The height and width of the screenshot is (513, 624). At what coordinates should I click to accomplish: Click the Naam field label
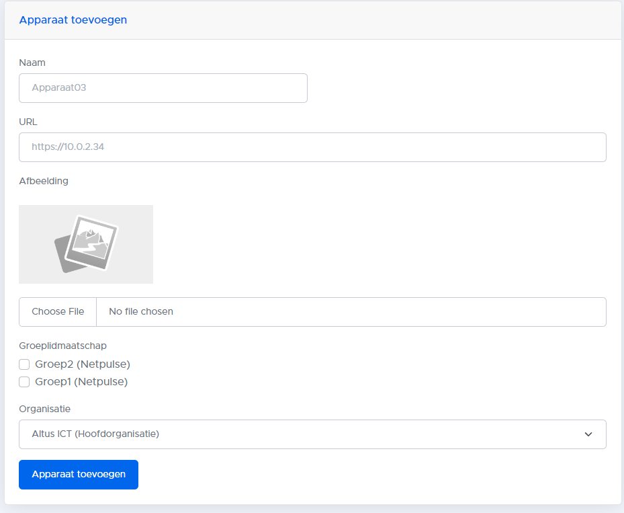click(x=32, y=63)
